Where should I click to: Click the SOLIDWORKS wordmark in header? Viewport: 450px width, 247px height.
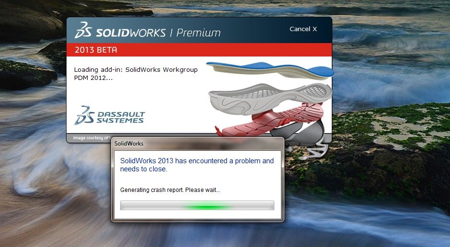click(131, 33)
